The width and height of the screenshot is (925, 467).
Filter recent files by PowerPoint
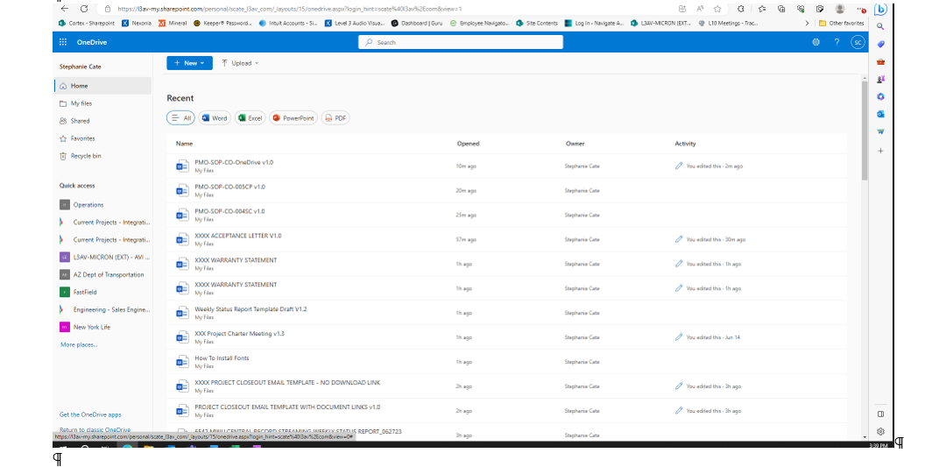[293, 118]
